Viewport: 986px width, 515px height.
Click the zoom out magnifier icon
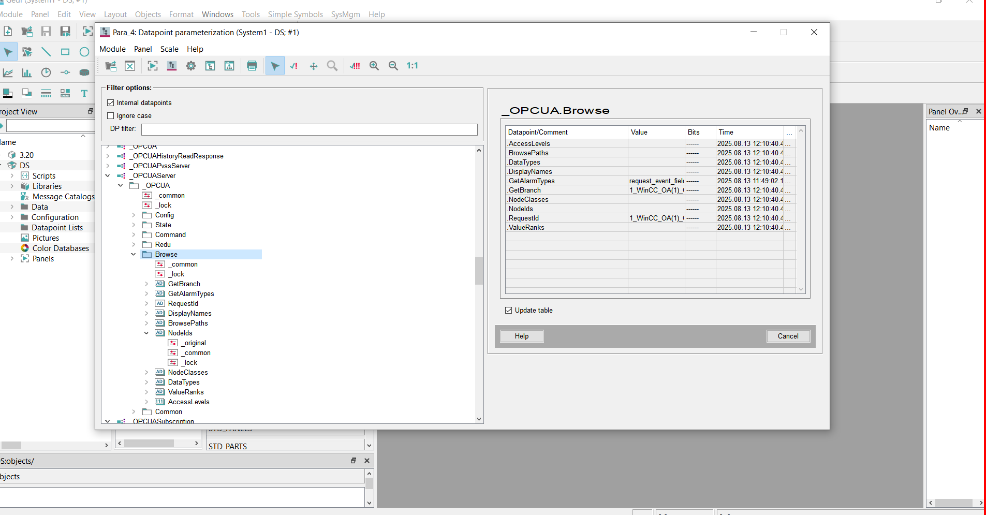pyautogui.click(x=393, y=66)
